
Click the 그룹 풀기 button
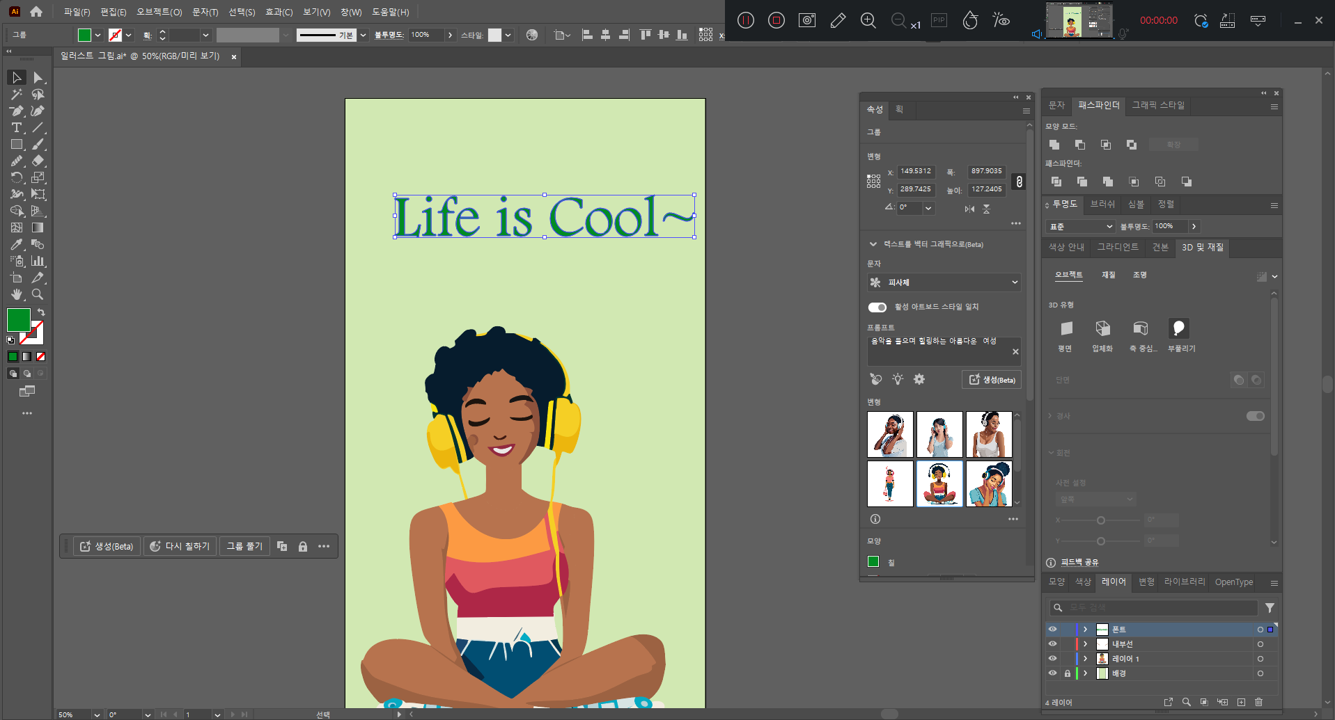pyautogui.click(x=244, y=547)
